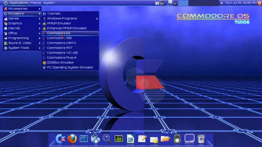Viewport: 262px width, 147px height.
Task: Expand the Office submenu arrow
Action: (x=40, y=33)
